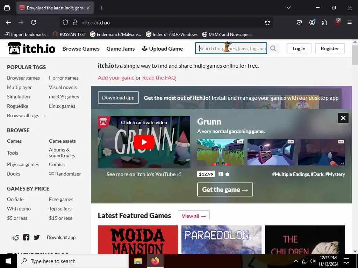This screenshot has height=268, width=358.
Task: Click Import bookmarks toolbar item
Action: [x=27, y=34]
